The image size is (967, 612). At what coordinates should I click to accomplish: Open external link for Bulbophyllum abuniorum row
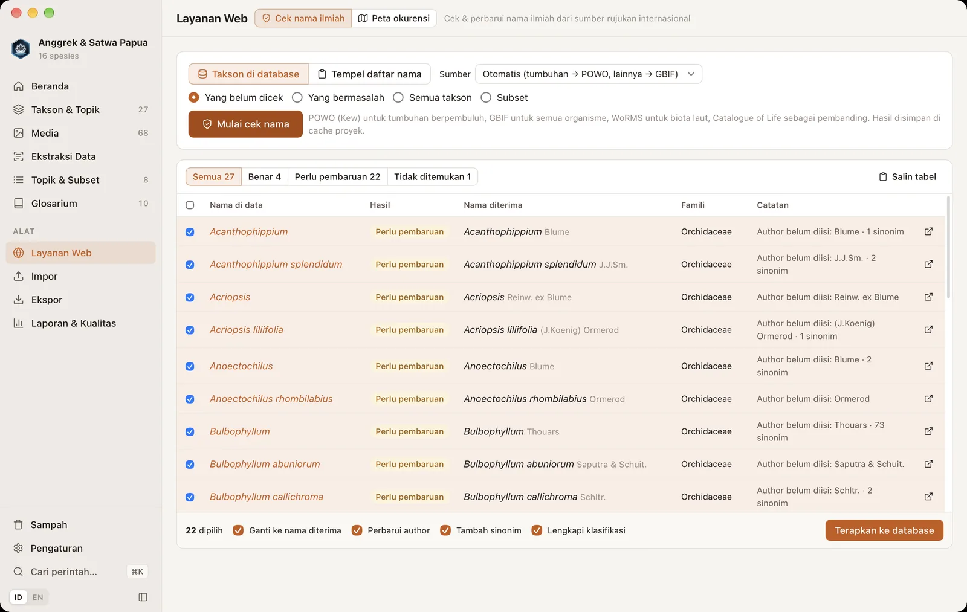[928, 464]
